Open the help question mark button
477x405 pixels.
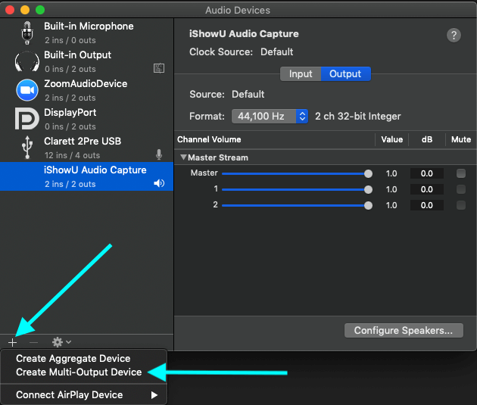454,36
